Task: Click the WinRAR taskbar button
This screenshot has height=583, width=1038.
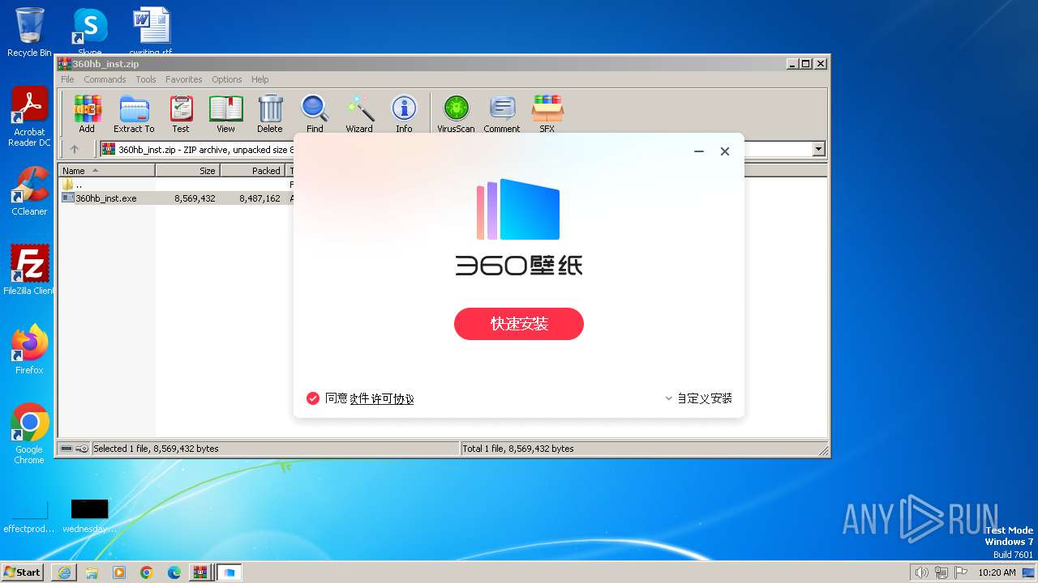Action: (199, 572)
